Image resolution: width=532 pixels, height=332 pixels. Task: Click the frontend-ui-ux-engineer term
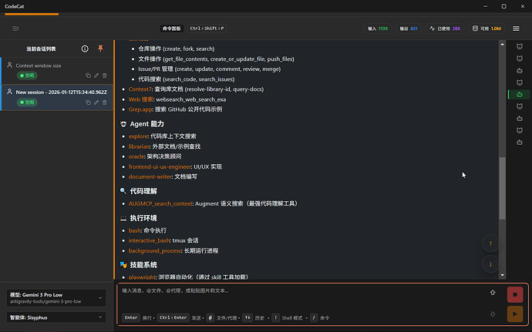(160, 166)
